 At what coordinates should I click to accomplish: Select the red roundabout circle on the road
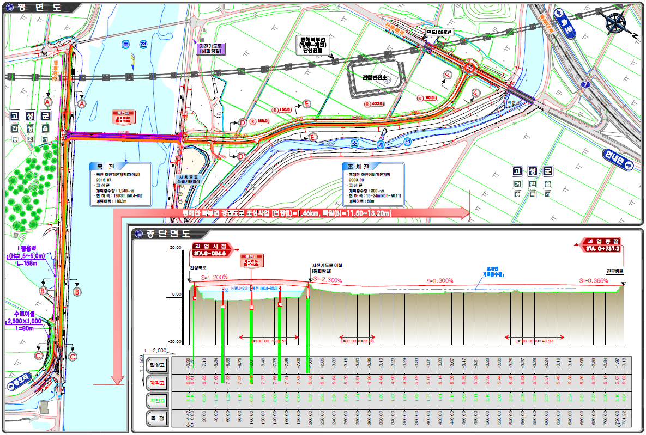(469, 68)
